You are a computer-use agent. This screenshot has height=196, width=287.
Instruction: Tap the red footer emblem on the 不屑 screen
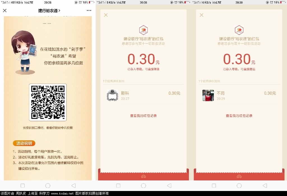click(239, 176)
